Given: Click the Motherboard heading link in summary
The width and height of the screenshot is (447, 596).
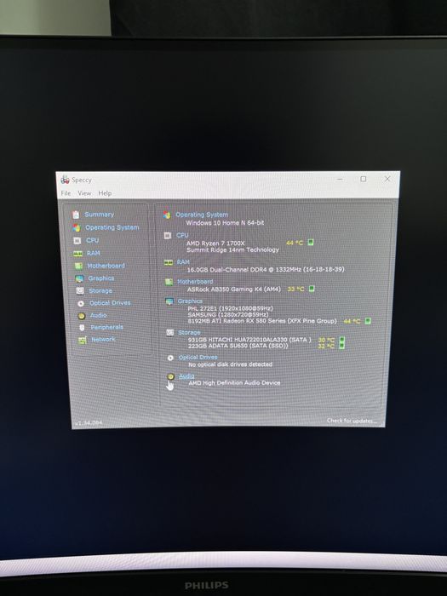Looking at the screenshot, I should (195, 282).
